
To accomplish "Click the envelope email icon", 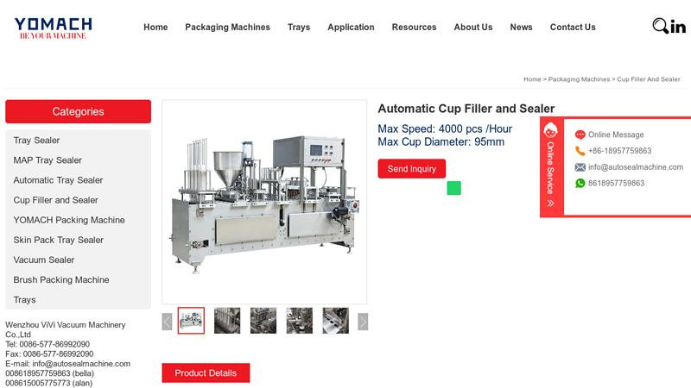I will tap(580, 167).
